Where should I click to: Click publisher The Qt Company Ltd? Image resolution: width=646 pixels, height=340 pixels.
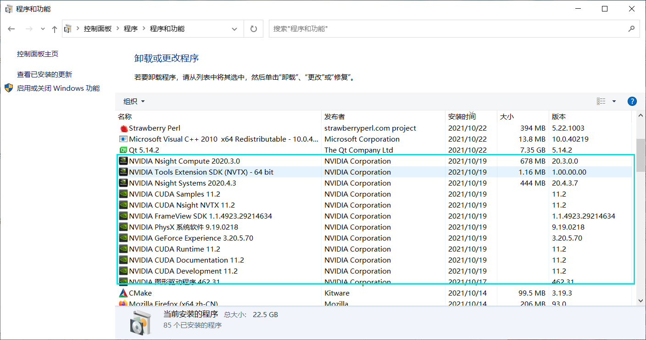[x=359, y=150]
